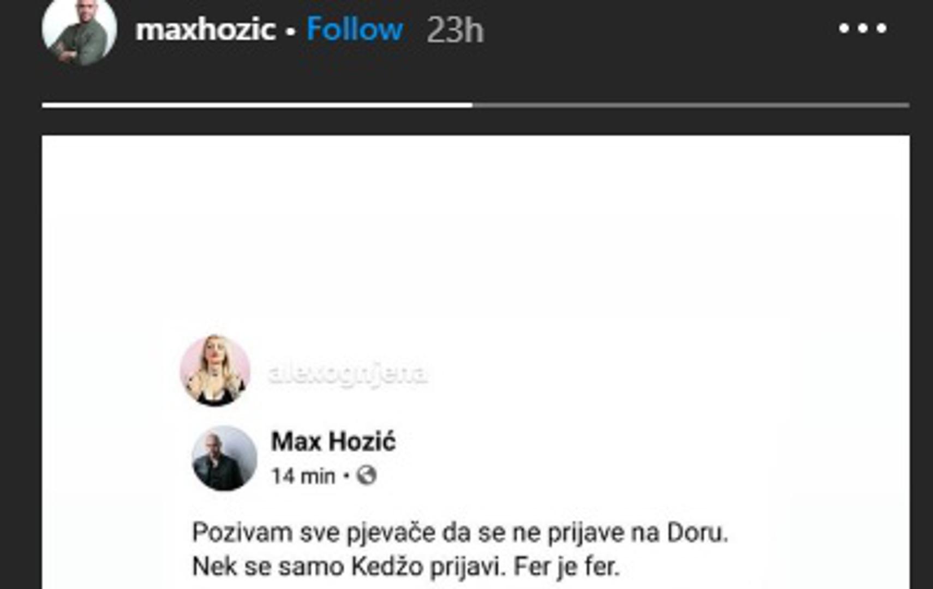This screenshot has width=933, height=589.
Task: Click the dot separator before Follow
Action: 291,32
